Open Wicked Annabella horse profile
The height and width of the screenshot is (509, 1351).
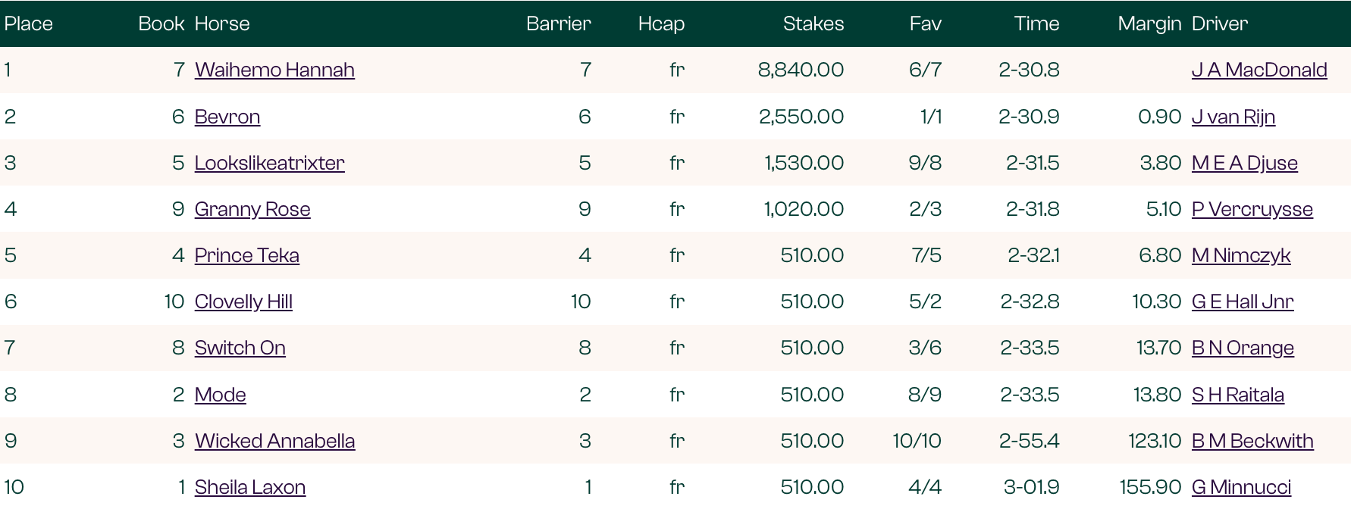pyautogui.click(x=274, y=441)
